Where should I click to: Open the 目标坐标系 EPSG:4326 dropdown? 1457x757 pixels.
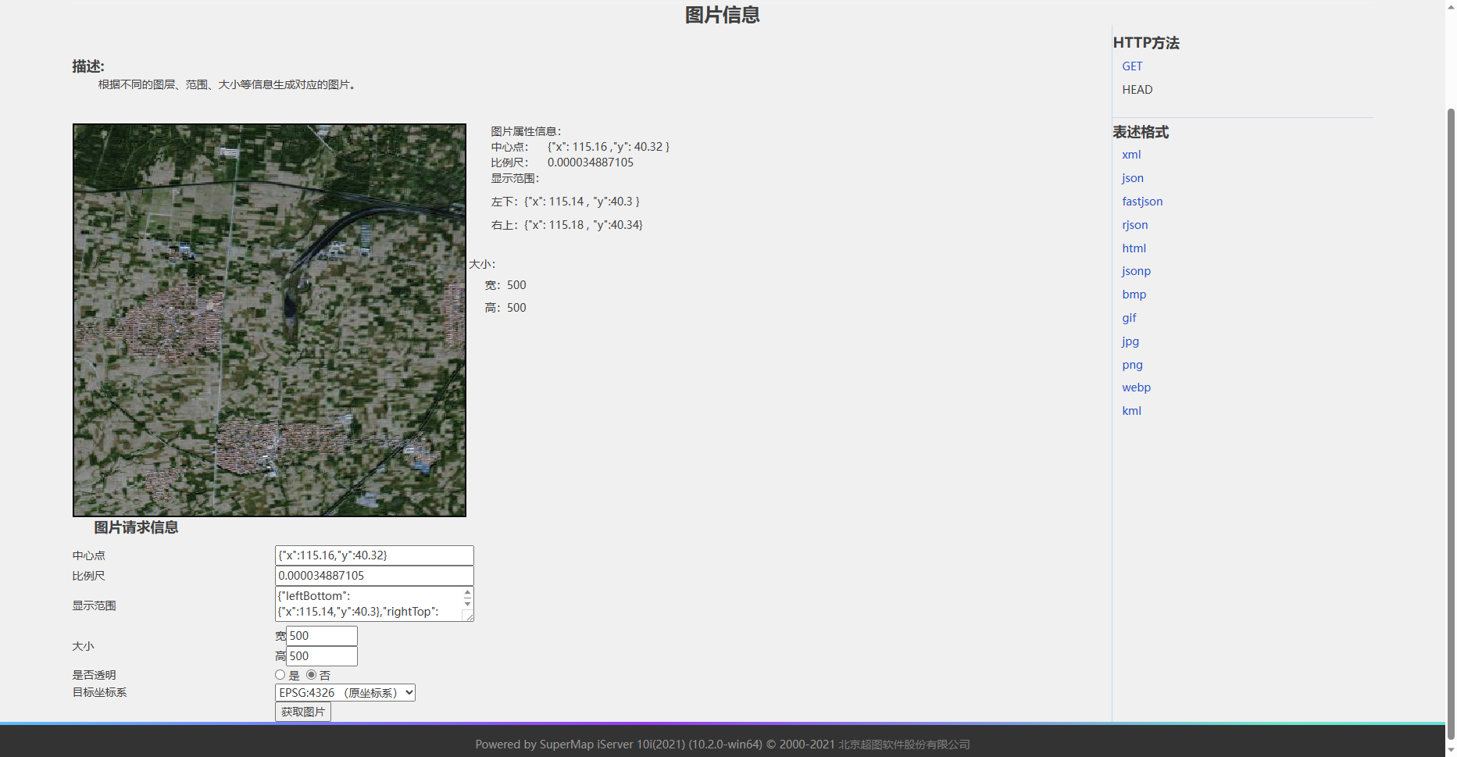pyautogui.click(x=345, y=693)
